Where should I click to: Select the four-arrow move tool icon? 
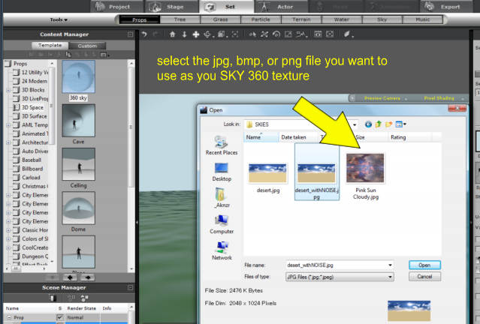(x=196, y=34)
